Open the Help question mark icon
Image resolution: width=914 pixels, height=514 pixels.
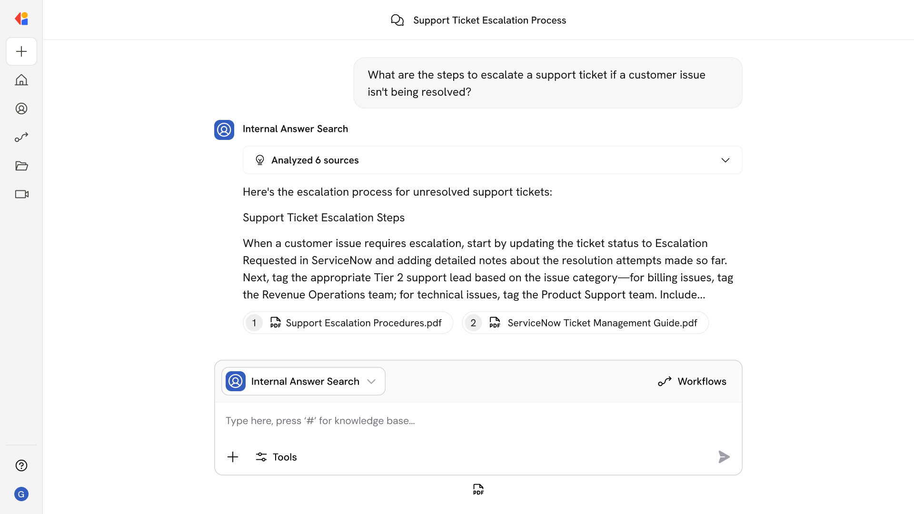pyautogui.click(x=21, y=465)
